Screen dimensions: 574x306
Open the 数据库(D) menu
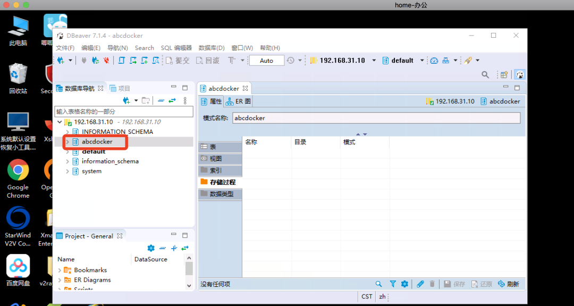coord(212,48)
